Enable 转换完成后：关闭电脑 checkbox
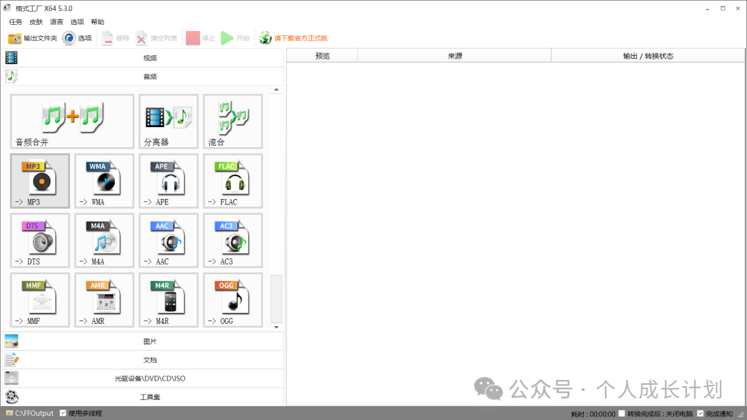747x420 pixels. click(622, 413)
